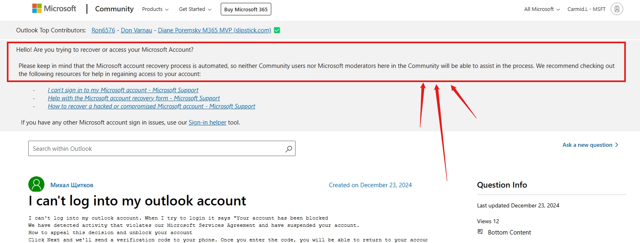Open the Sign-in helper tool link
This screenshot has width=640, height=243.
207,123
